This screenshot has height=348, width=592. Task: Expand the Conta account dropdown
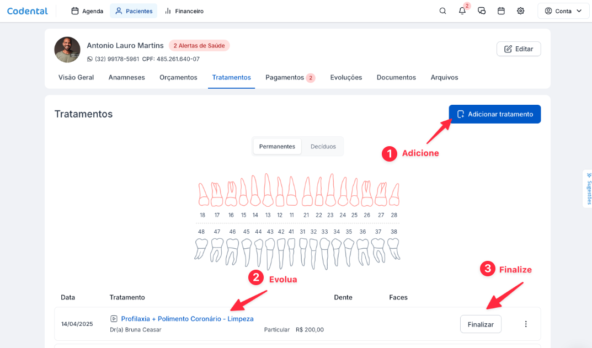(x=563, y=11)
